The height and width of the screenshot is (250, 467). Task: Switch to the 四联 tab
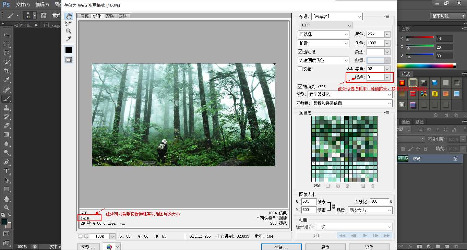122,16
